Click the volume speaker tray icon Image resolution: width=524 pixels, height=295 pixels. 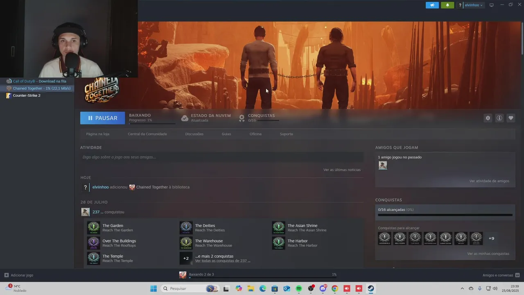coord(495,289)
